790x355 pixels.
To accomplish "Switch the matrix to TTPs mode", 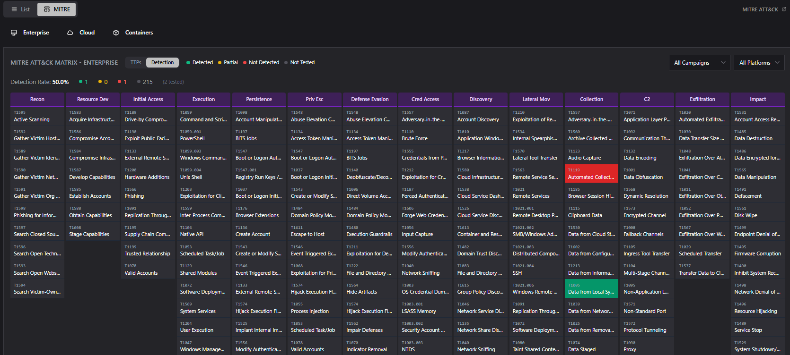I will (x=136, y=62).
